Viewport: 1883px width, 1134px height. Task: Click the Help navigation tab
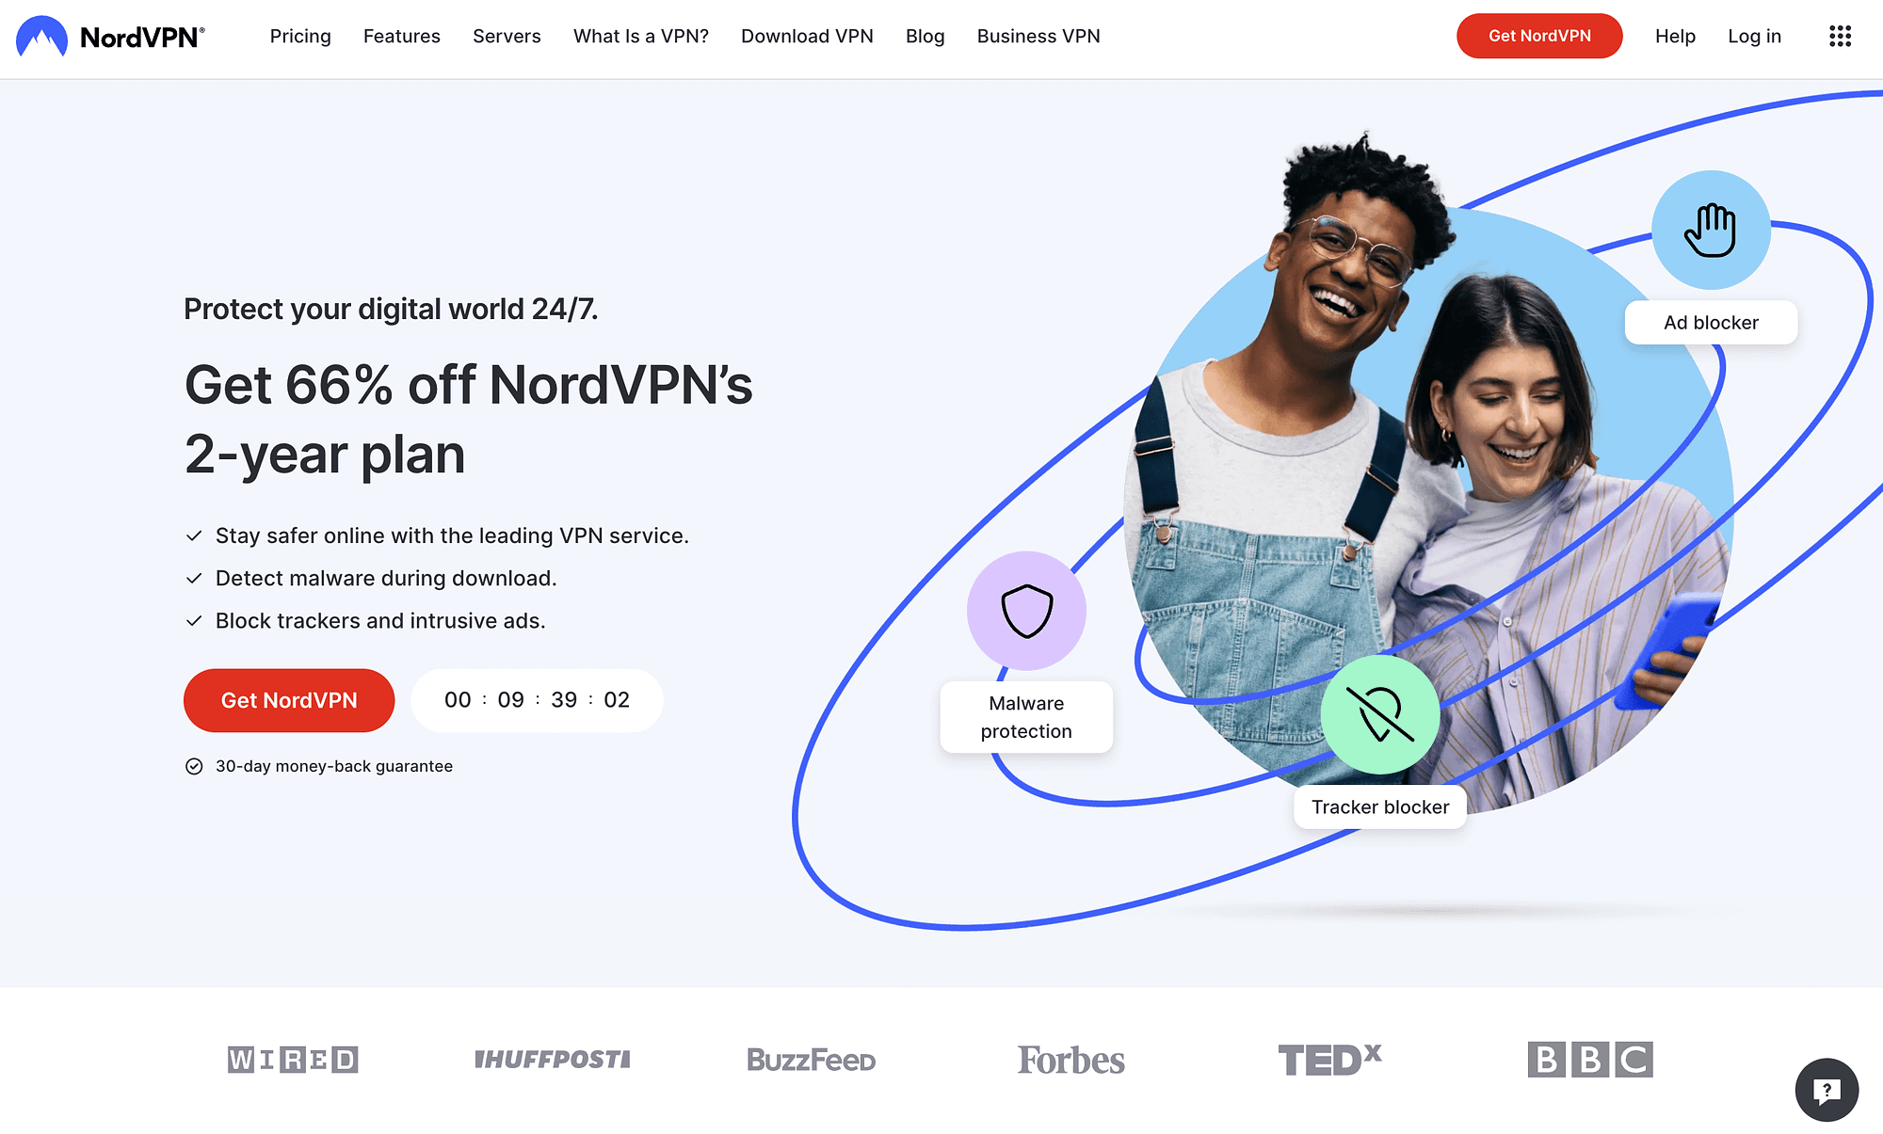point(1676,35)
